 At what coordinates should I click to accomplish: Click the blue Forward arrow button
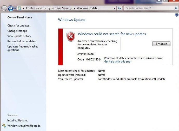click(11, 8)
